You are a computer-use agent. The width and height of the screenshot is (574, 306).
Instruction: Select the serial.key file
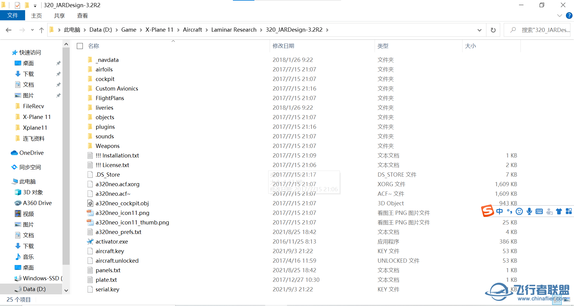click(x=107, y=289)
